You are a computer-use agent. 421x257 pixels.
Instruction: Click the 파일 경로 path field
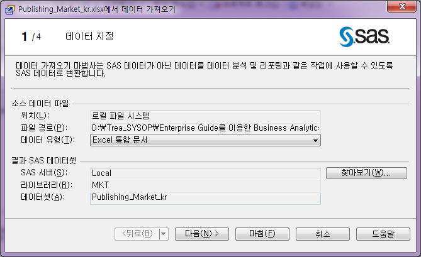205,128
